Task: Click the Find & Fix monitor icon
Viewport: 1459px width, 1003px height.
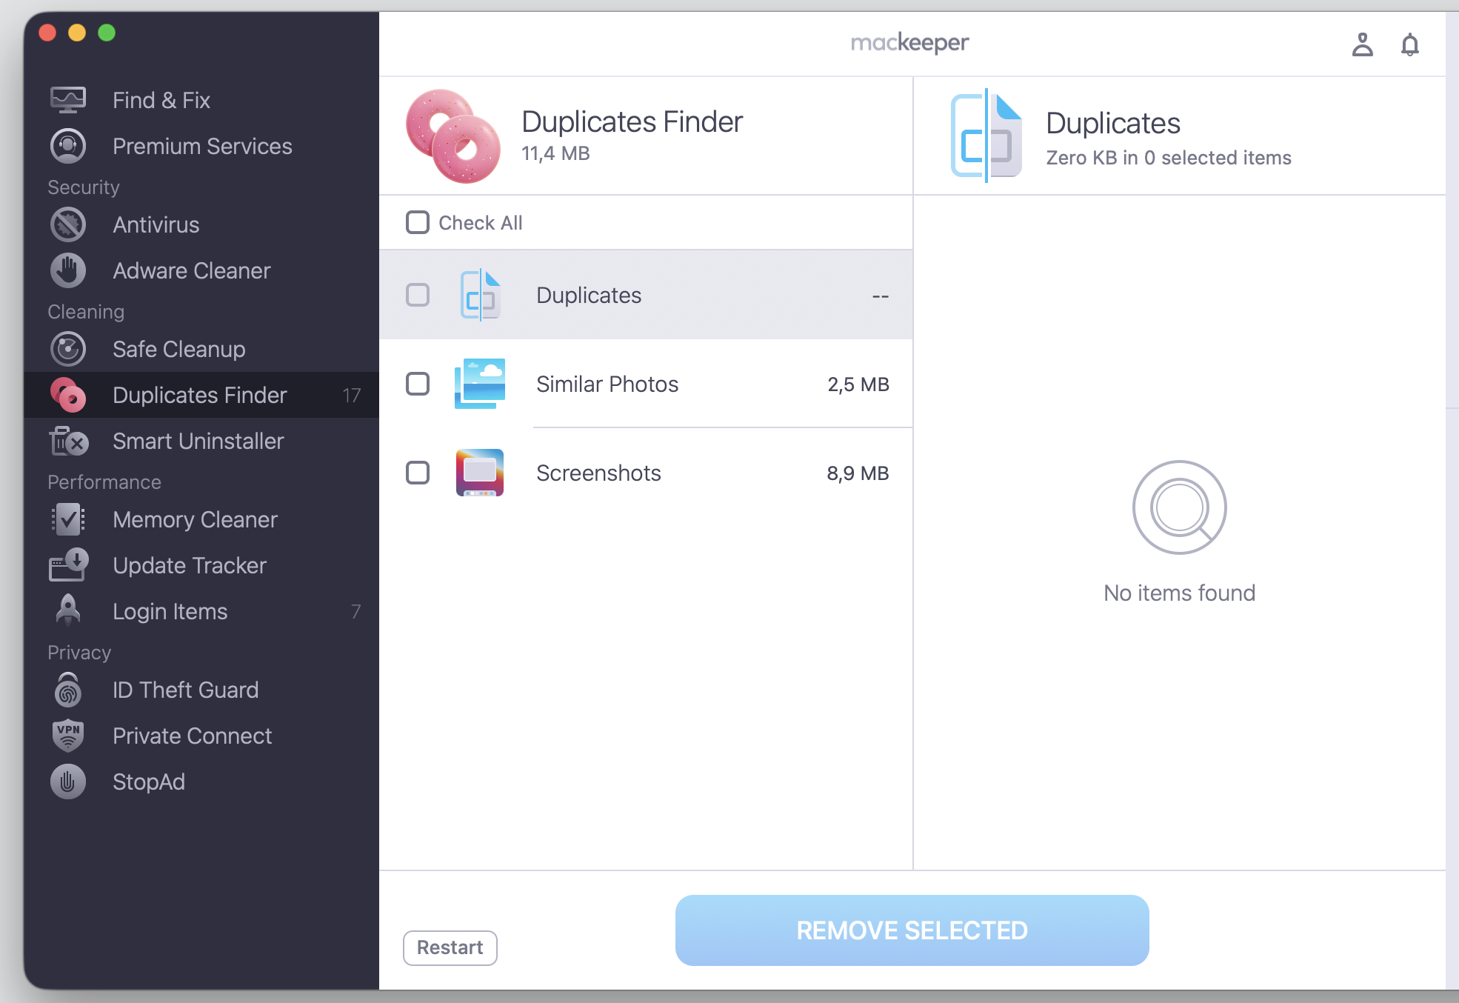Action: coord(68,100)
